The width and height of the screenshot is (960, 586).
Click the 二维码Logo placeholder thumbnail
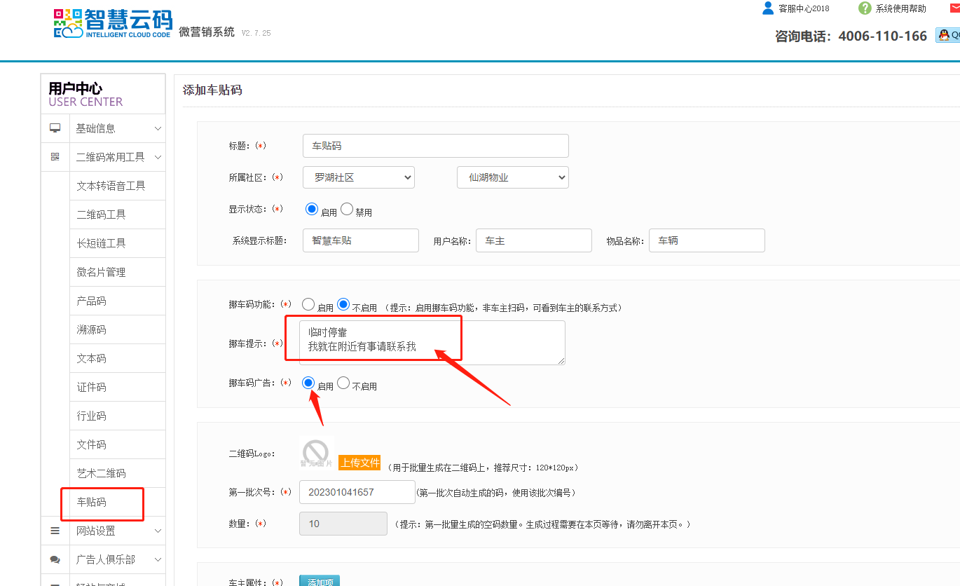[315, 452]
